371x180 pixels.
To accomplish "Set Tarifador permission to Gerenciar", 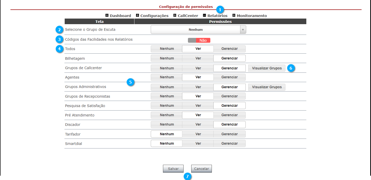I will point(229,134).
